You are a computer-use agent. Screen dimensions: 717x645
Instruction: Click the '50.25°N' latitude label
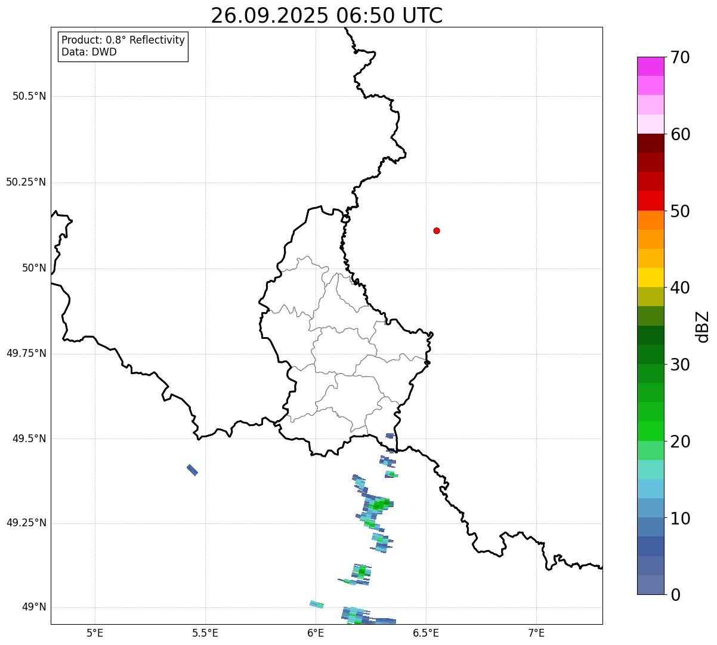tap(26, 182)
